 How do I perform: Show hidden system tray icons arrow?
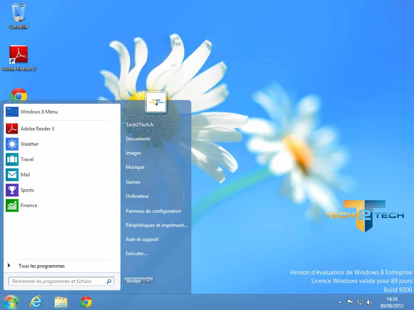tap(340, 302)
